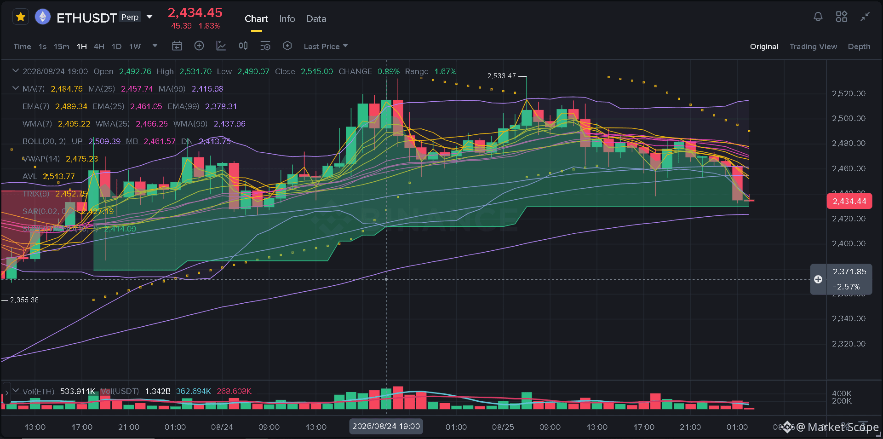
Task: Open the layout grid icon
Action: click(842, 17)
